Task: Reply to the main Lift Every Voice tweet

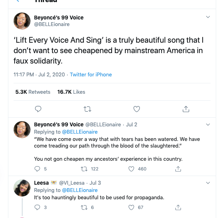Action: point(39,109)
